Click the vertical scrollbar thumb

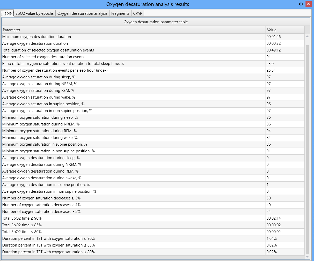(x=307, y=150)
